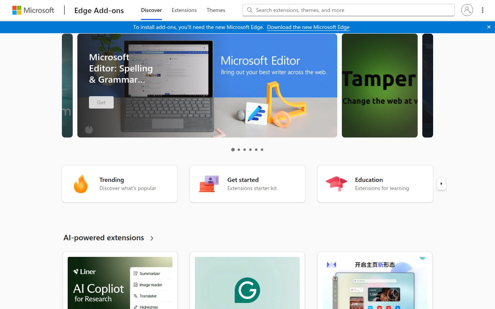
Task: Select the first carousel dot
Action: coord(233,149)
